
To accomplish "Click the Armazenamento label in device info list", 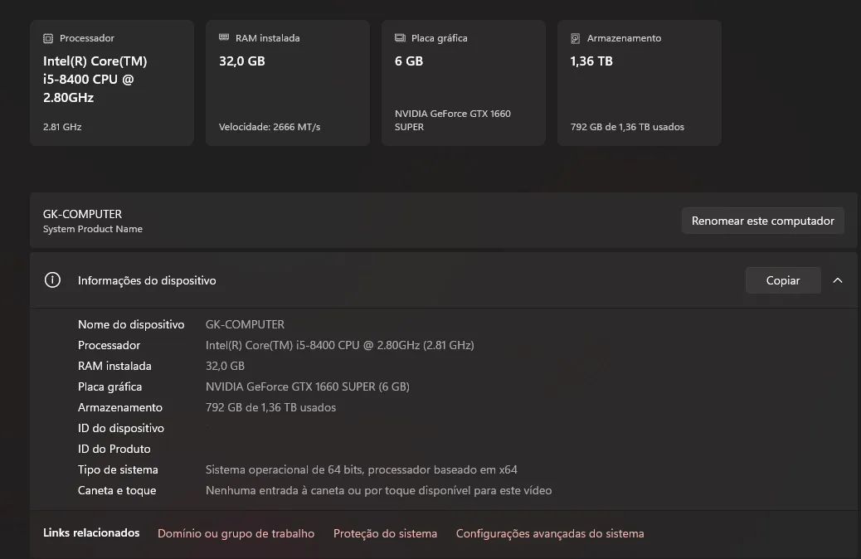I will coord(120,407).
